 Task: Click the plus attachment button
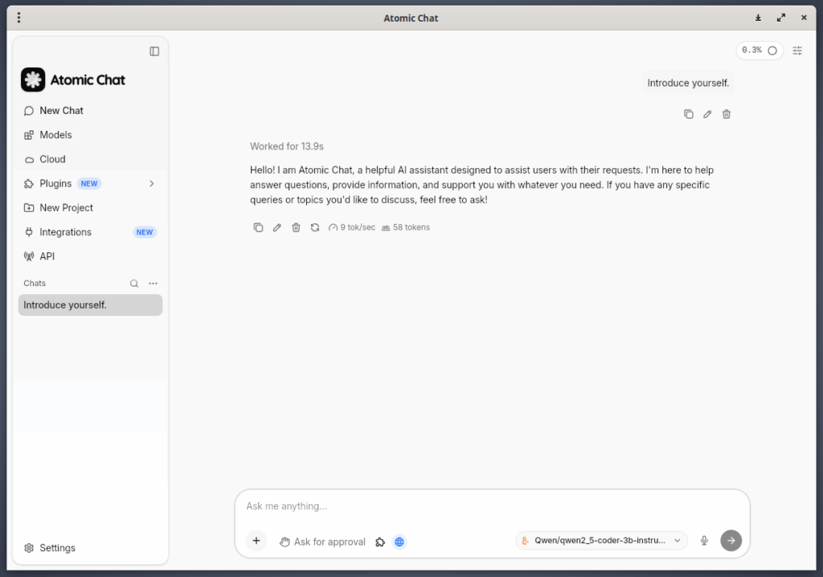(x=256, y=540)
